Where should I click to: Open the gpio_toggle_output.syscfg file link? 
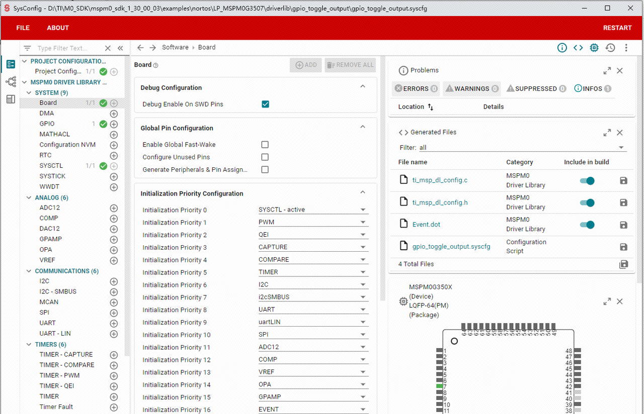tap(451, 246)
